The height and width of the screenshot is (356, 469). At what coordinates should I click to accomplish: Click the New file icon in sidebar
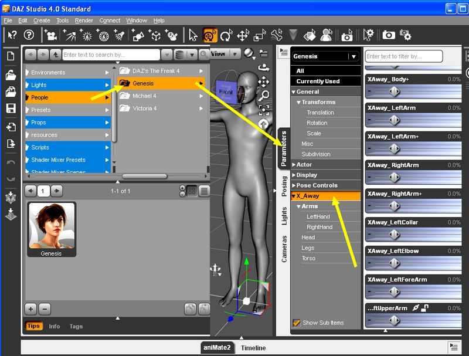tap(11, 56)
